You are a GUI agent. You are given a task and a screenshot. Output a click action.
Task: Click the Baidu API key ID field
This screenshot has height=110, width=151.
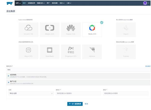[78, 93]
